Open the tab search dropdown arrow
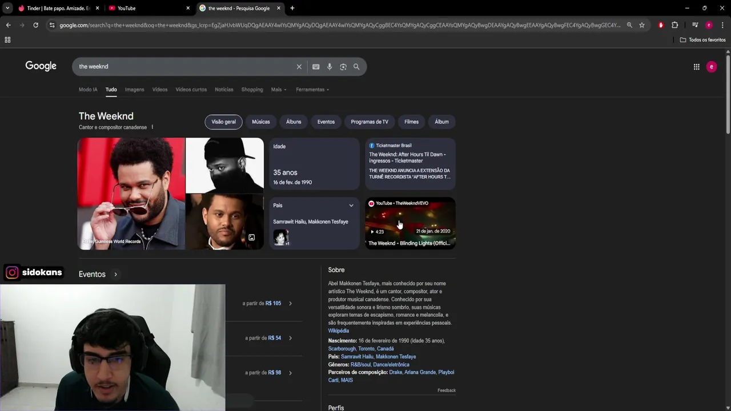731x411 pixels. click(7, 8)
